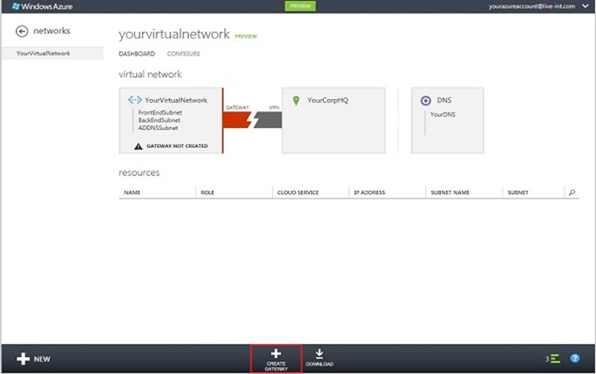Select ADDNSSubnet in the network tile

pos(158,128)
